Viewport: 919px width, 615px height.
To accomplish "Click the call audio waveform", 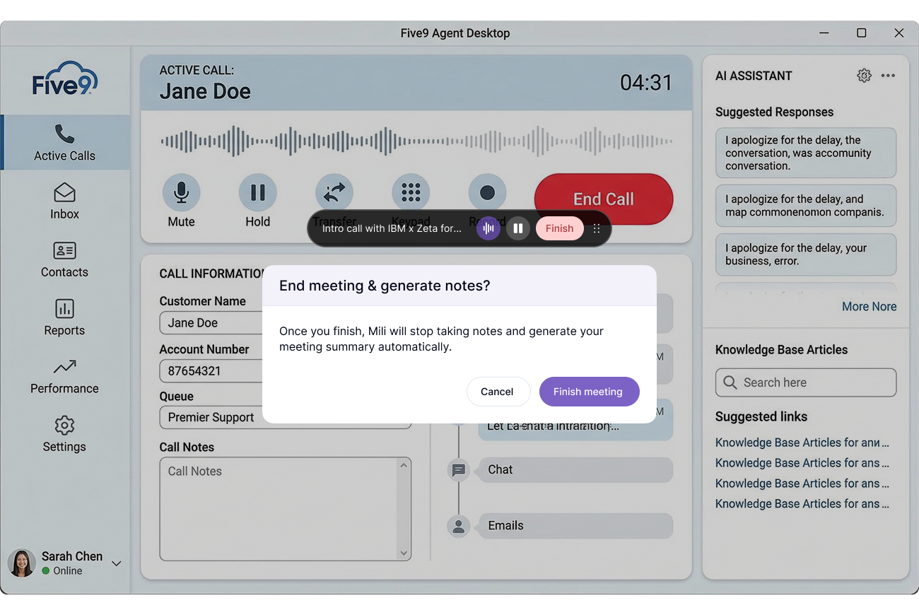I will pos(416,141).
